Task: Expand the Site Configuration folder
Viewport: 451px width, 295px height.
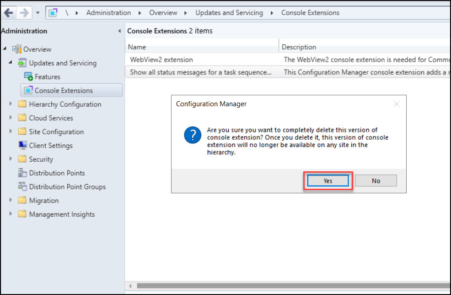Action: point(11,131)
